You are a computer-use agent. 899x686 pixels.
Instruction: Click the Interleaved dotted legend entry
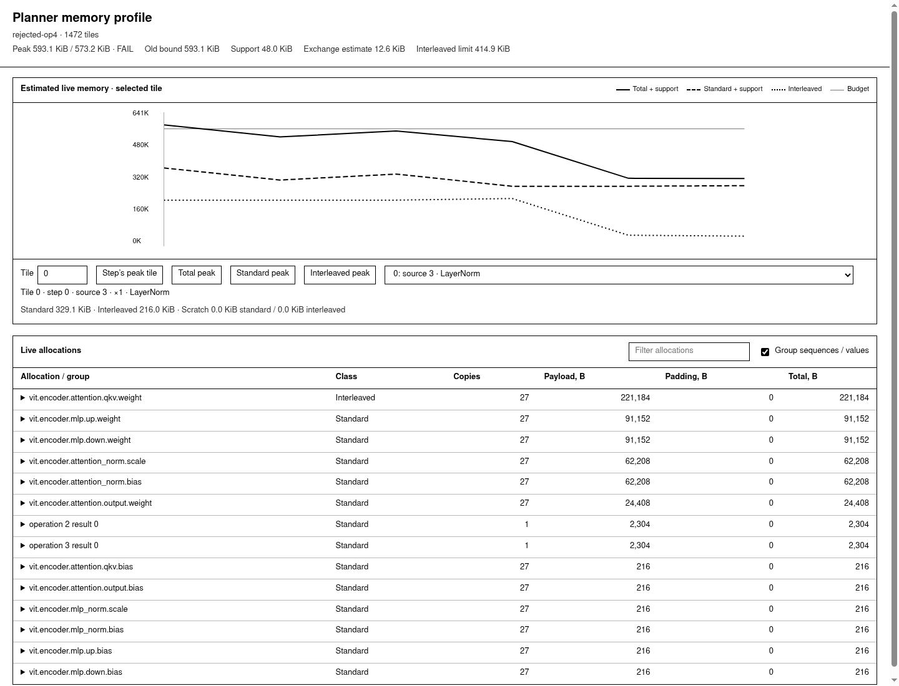[797, 89]
